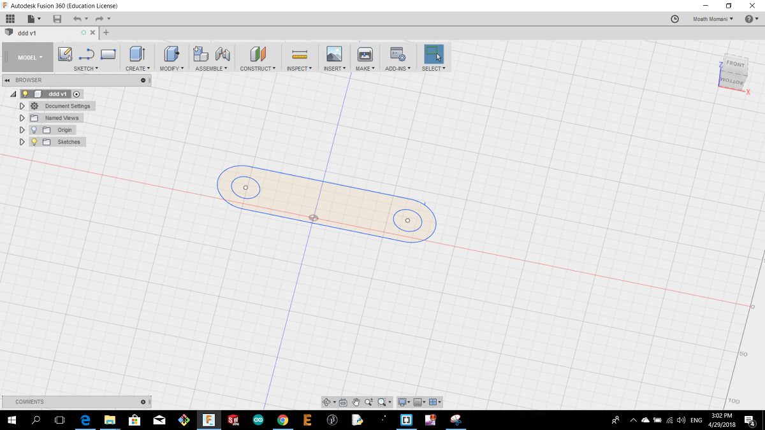Image resolution: width=765 pixels, height=430 pixels.
Task: Open the File menu dropdown
Action: [x=34, y=19]
